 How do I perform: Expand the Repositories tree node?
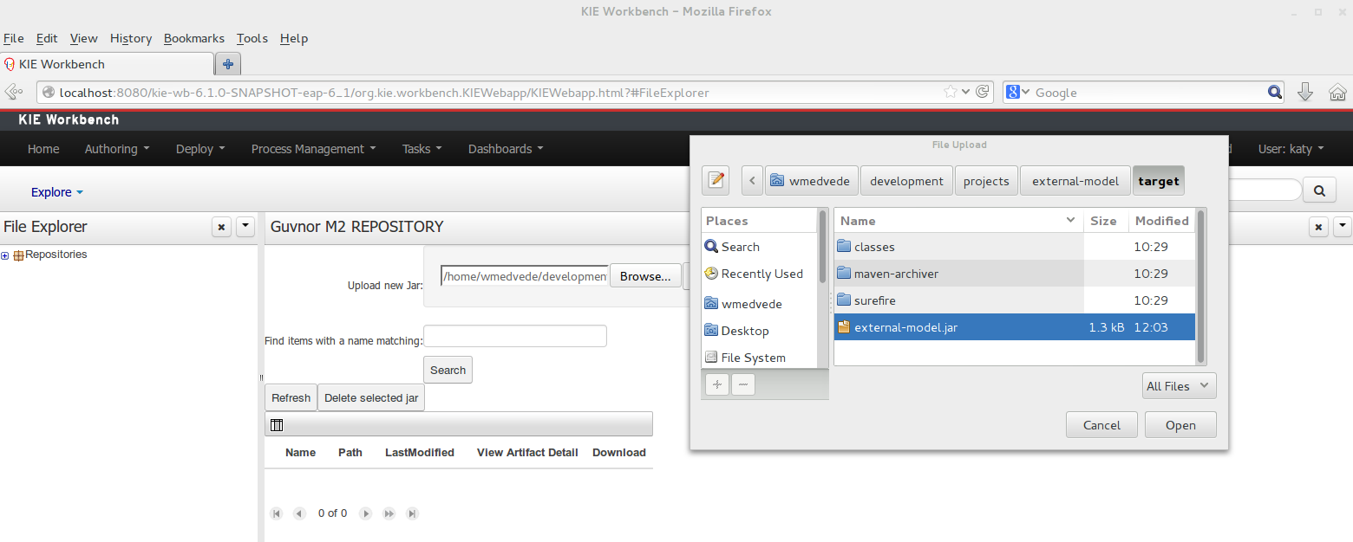click(5, 255)
